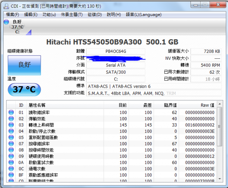228x188 pixels.
Task: Click the 已用時間總計 field showing 18 小時
Action: pyautogui.click(x=206, y=79)
